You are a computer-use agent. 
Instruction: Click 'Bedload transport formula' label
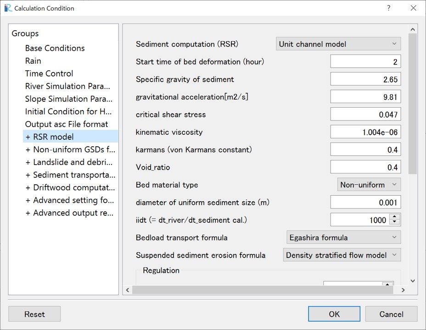pyautogui.click(x=182, y=237)
